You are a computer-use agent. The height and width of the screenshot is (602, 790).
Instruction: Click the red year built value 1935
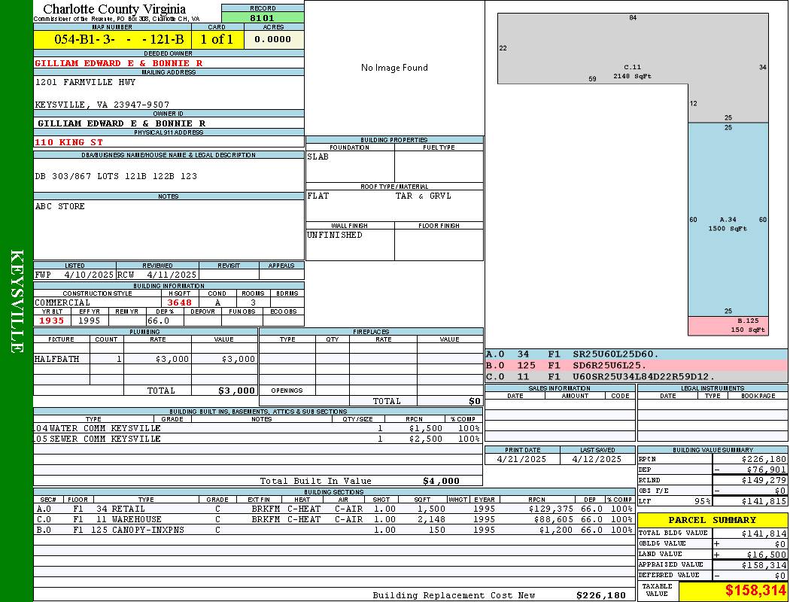pos(52,321)
